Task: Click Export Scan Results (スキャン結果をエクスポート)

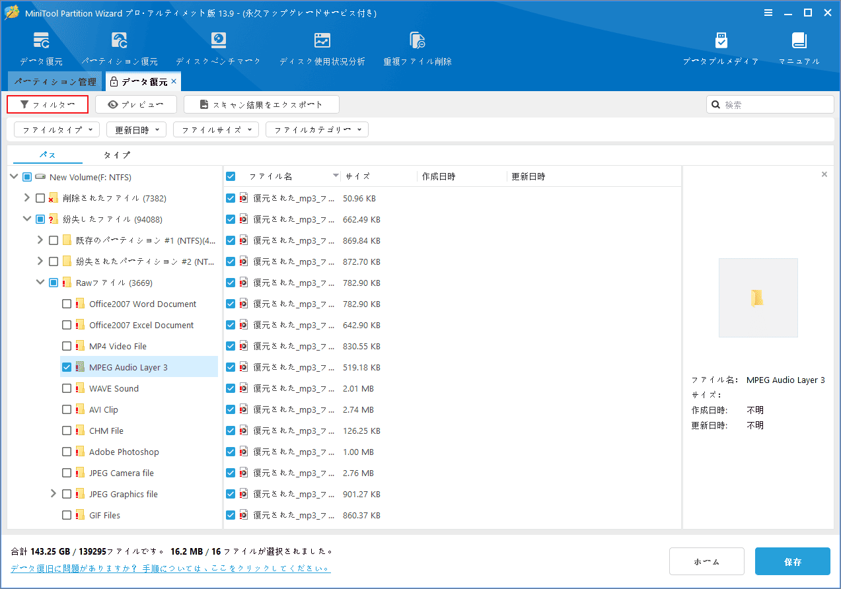Action: 262,104
